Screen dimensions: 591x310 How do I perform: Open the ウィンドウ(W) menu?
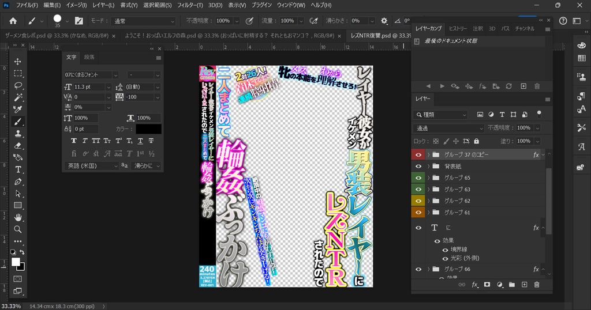click(291, 5)
